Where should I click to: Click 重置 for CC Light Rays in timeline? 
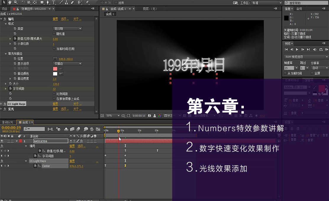click(72, 161)
